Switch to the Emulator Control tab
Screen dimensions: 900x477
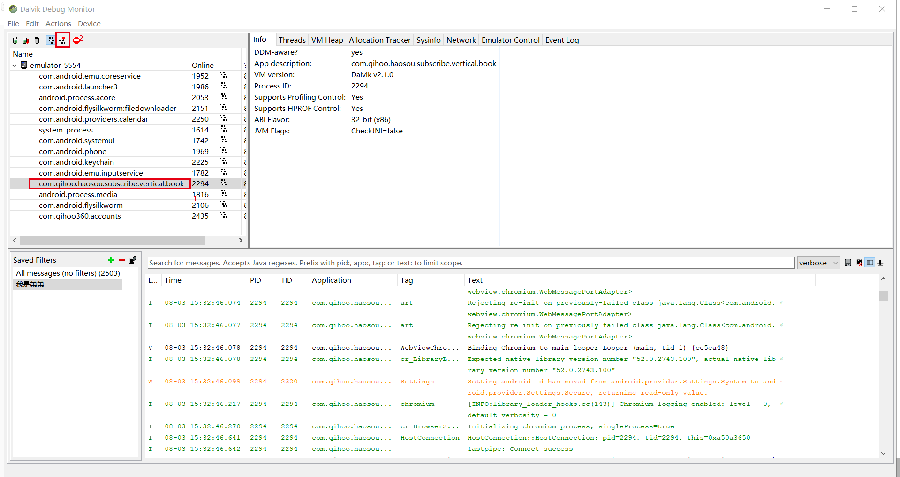(510, 40)
